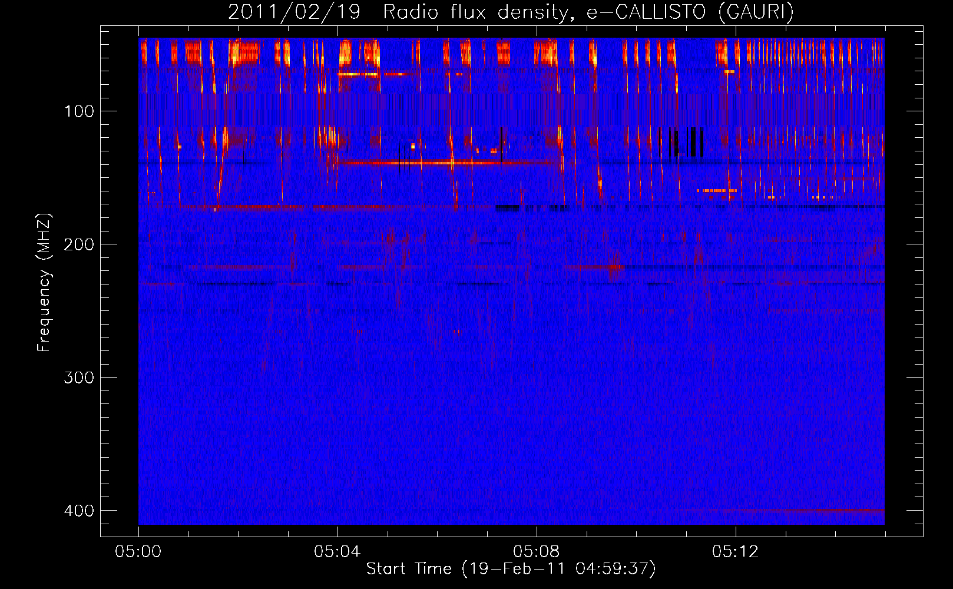Click the Start Time axis caption
This screenshot has height=589, width=953.
[511, 569]
